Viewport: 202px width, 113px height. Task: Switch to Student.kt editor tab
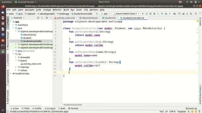point(110,18)
